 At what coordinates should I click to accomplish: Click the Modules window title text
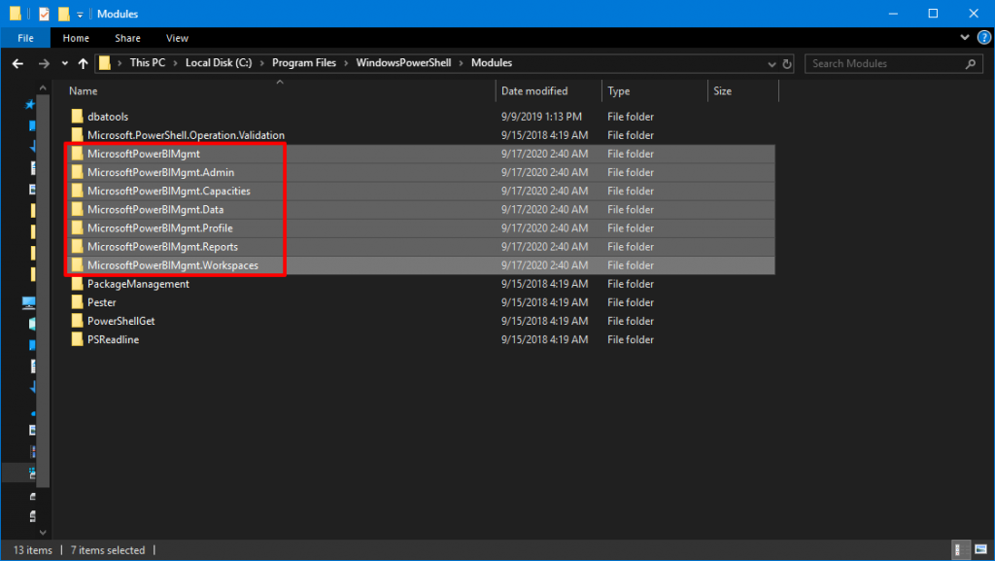click(118, 14)
